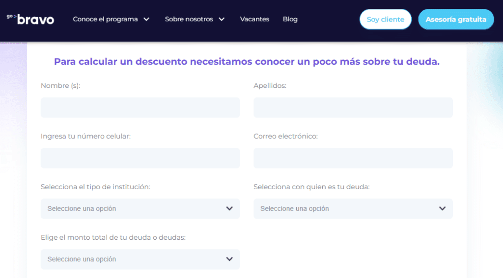The height and width of the screenshot is (278, 503).
Task: Open the 'Selecciona con quien es tu deuda' dropdown
Action: pos(353,208)
